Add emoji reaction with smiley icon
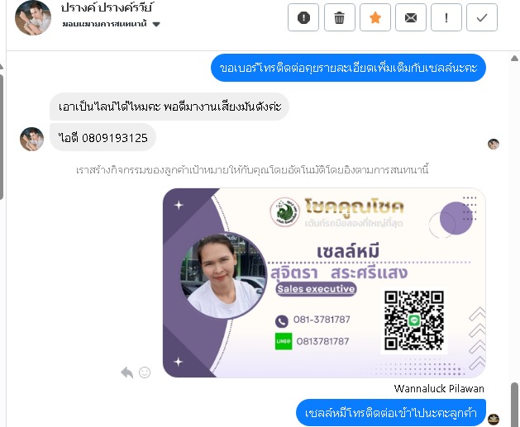Screen dimensions: 520x427 [145, 372]
